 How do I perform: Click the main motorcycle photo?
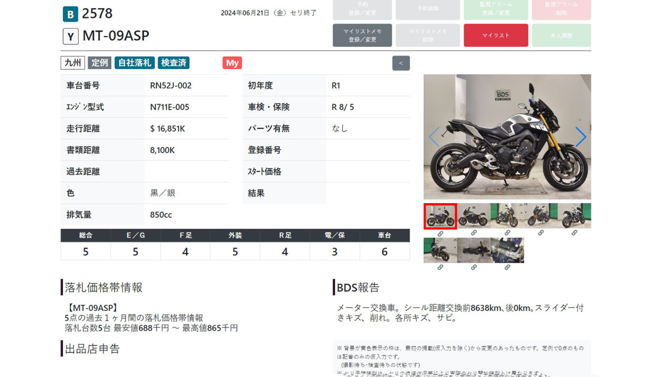(507, 137)
